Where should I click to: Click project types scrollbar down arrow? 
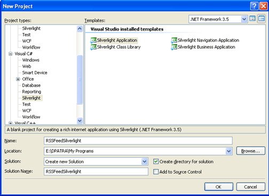(80, 121)
